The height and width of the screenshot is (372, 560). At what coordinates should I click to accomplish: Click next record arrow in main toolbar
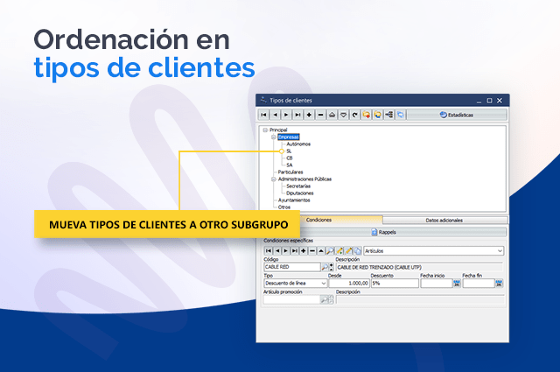pos(286,115)
